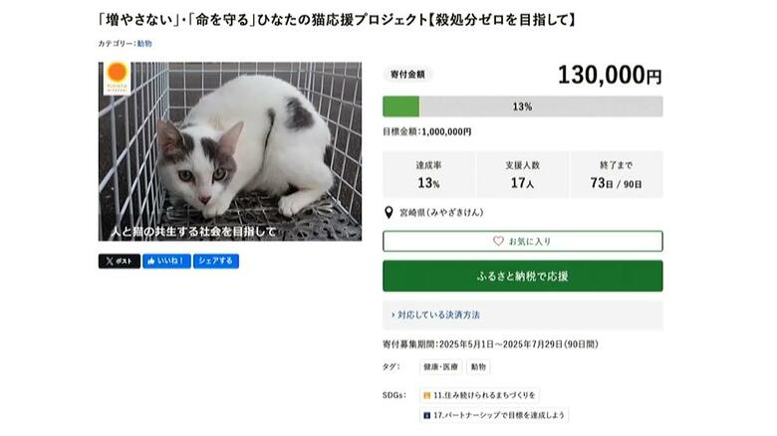Image resolution: width=777 pixels, height=436 pixels.
Task: Click the SDG 11 住み続けられるまちづくりを badge
Action: (x=480, y=395)
